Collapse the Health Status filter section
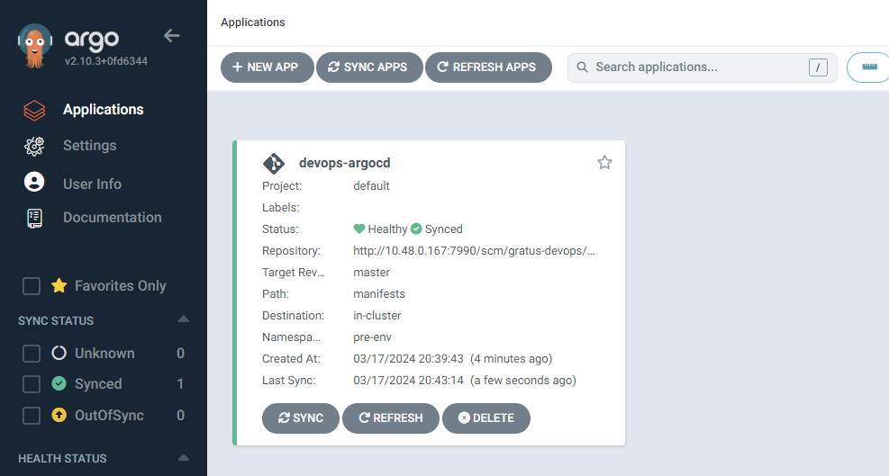Image resolution: width=889 pixels, height=476 pixels. coord(184,457)
